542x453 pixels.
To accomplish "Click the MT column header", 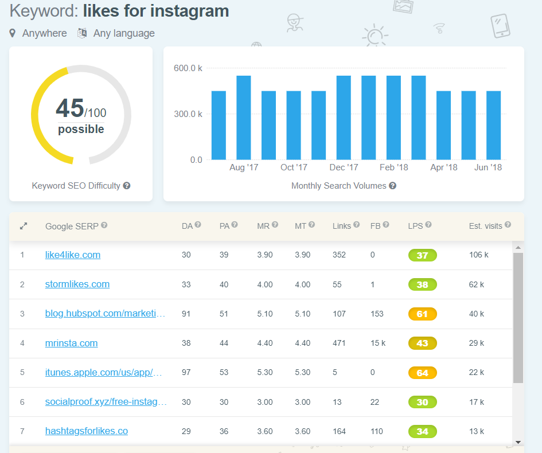I will pyautogui.click(x=301, y=226).
